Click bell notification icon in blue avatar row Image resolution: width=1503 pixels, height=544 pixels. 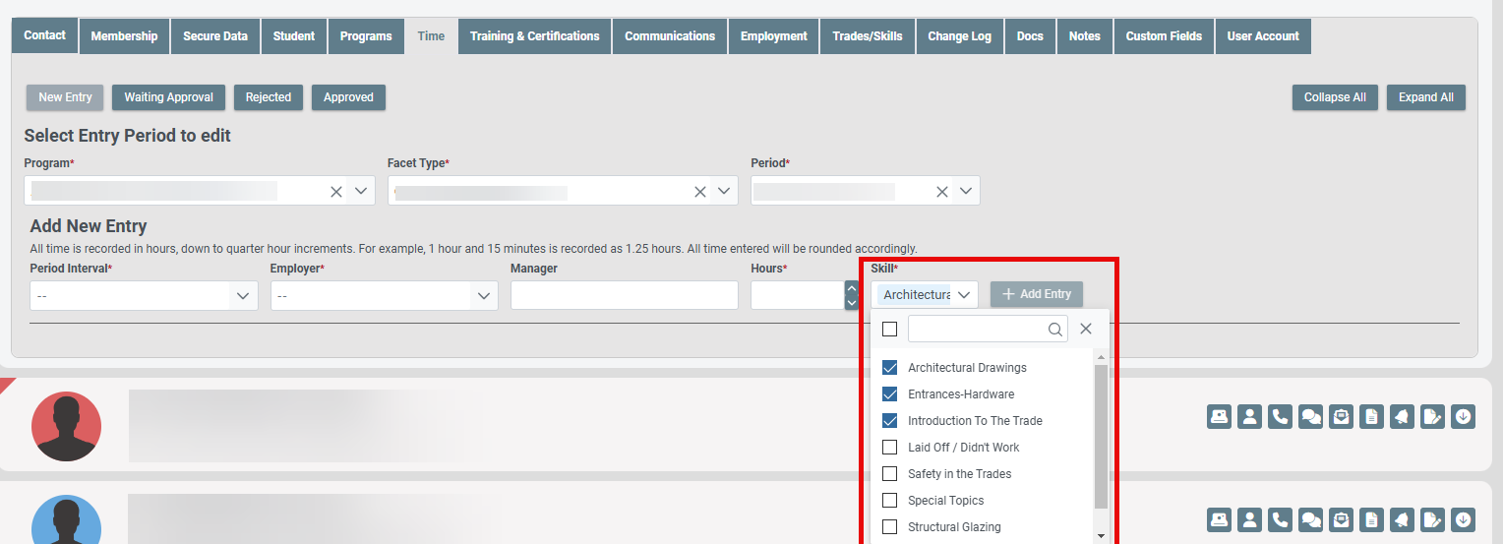1402,518
